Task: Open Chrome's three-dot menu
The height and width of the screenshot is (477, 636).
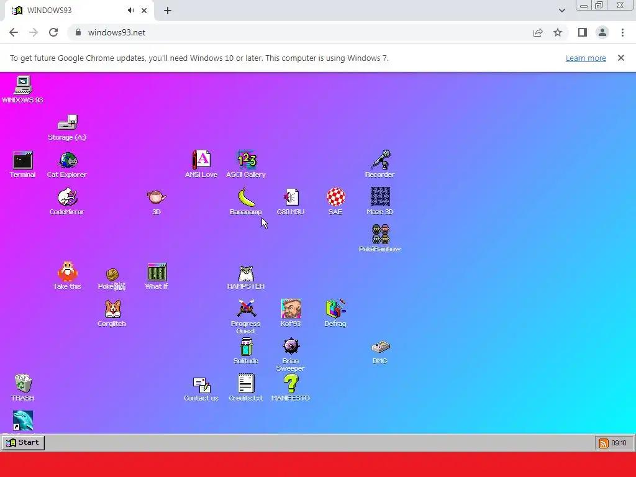Action: click(x=622, y=32)
